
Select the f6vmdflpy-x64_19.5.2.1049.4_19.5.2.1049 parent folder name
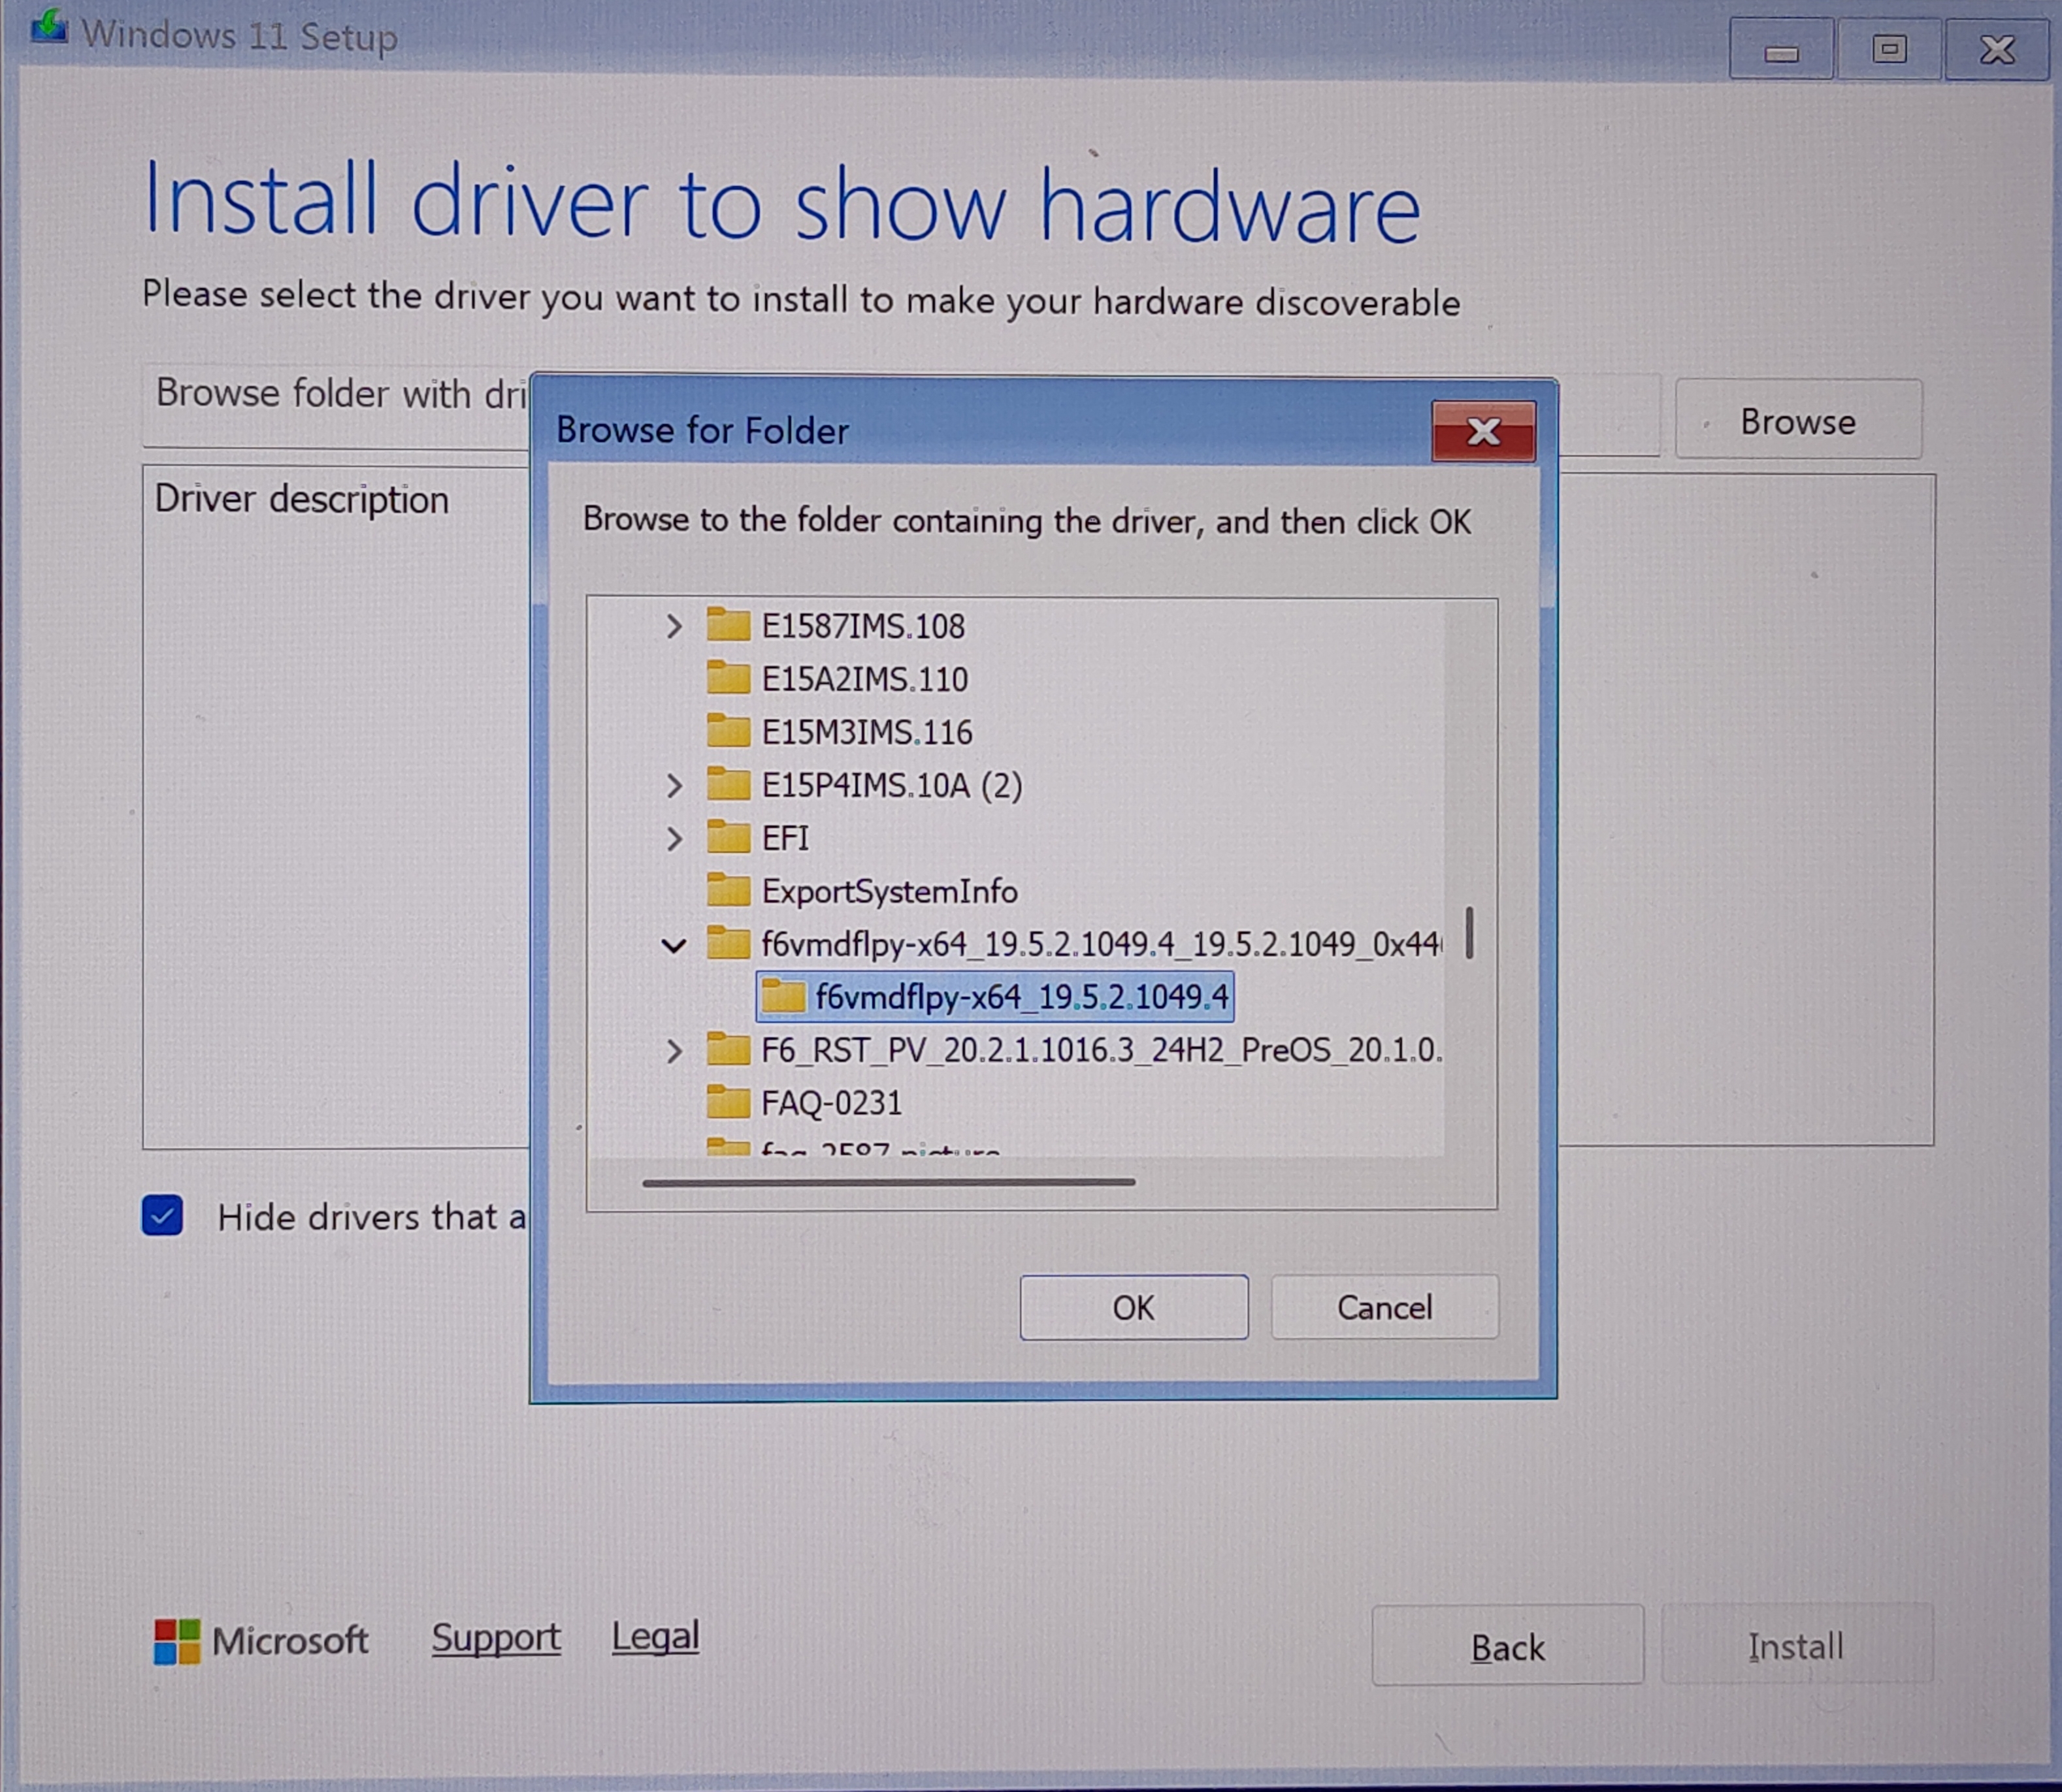click(1102, 944)
